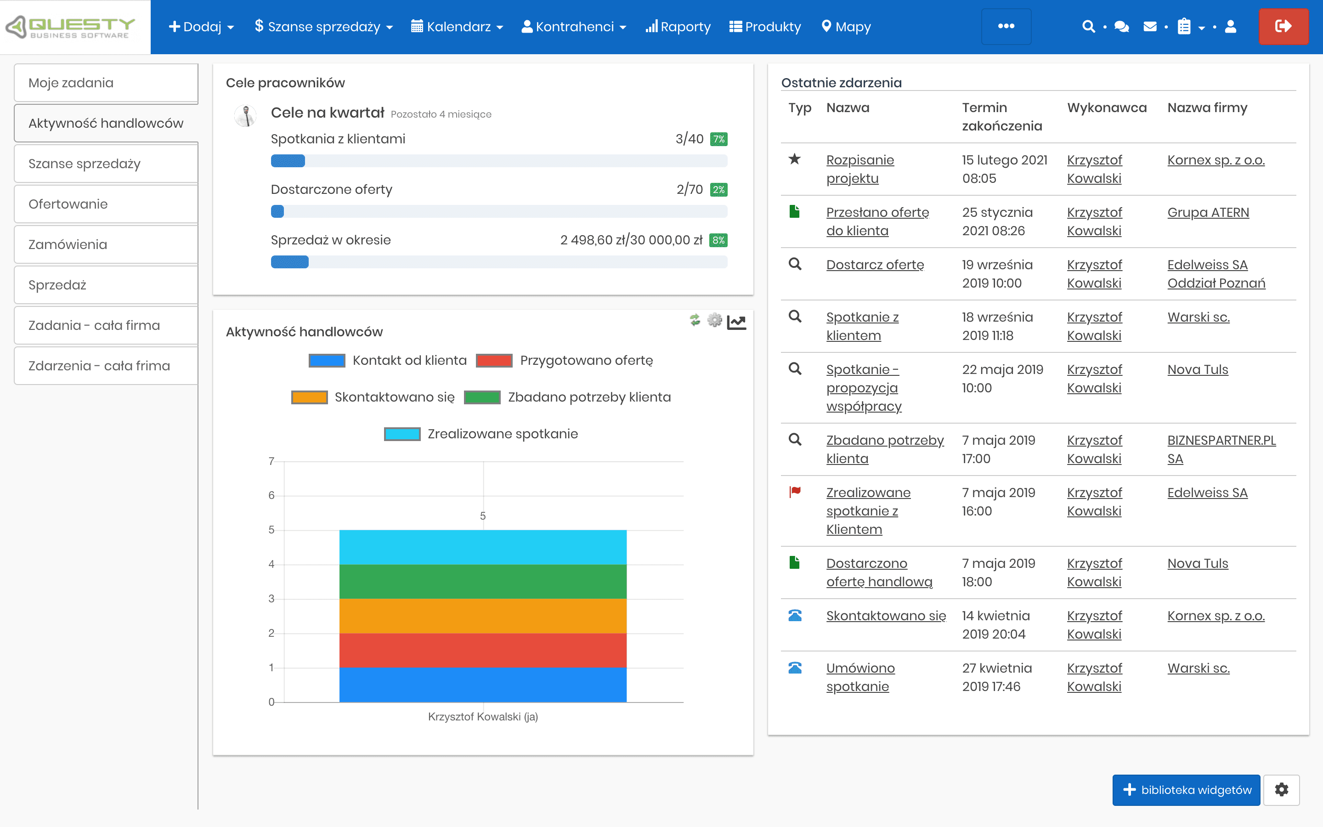
Task: Click the search magnifier icon in top bar
Action: pyautogui.click(x=1088, y=26)
